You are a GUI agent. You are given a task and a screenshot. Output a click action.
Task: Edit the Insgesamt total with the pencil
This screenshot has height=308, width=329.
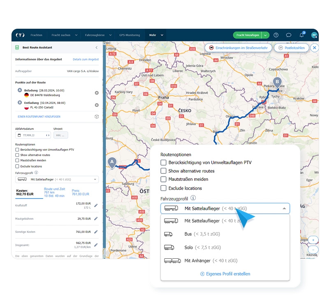[x=96, y=245]
